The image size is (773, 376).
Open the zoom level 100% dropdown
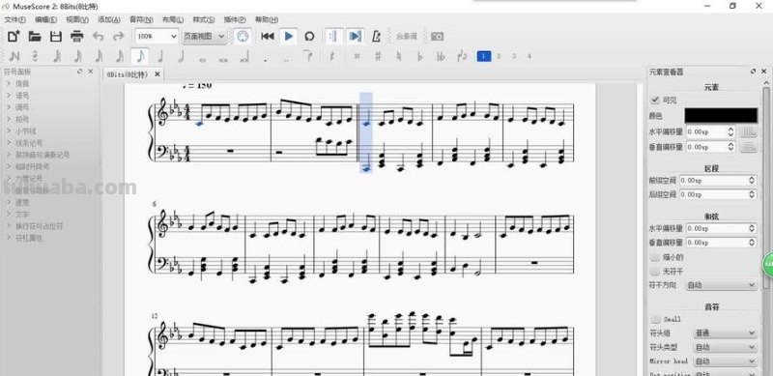click(x=157, y=36)
